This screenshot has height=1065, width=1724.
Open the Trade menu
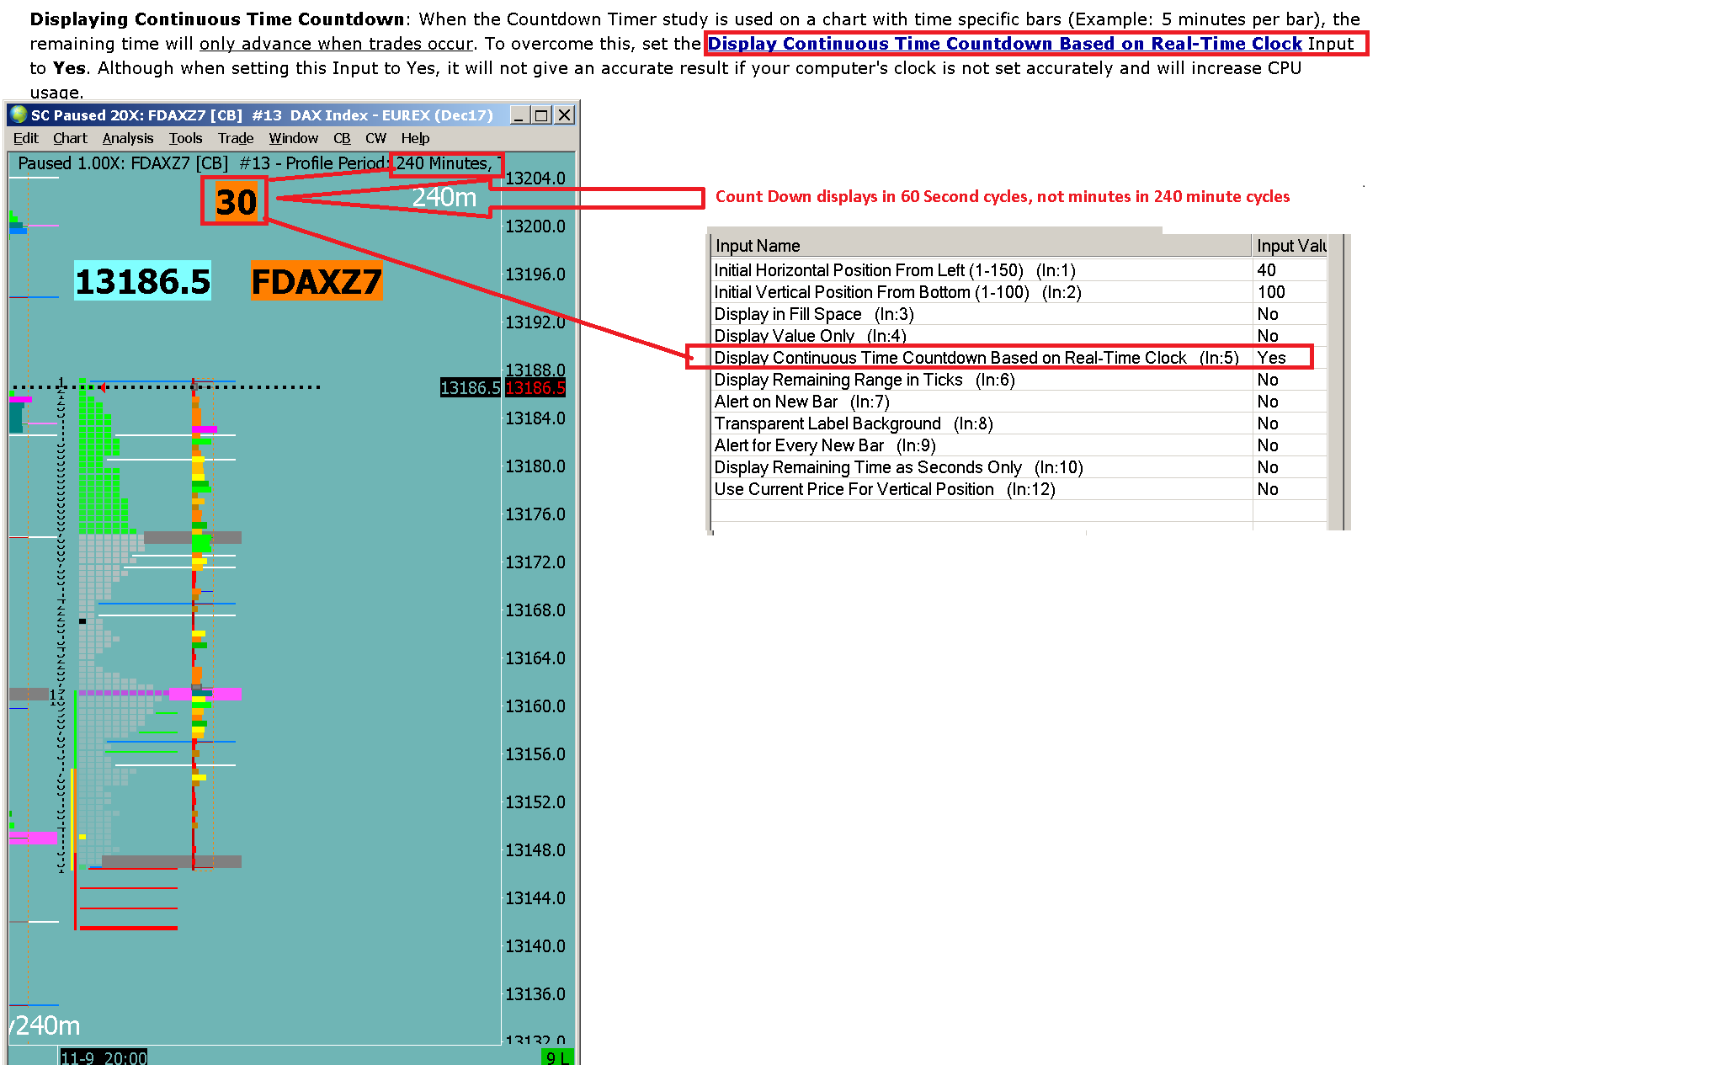click(236, 138)
